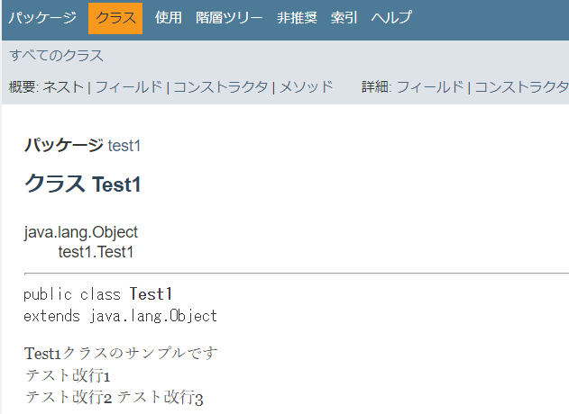Click the extends java.lang.Object signature line

click(120, 316)
